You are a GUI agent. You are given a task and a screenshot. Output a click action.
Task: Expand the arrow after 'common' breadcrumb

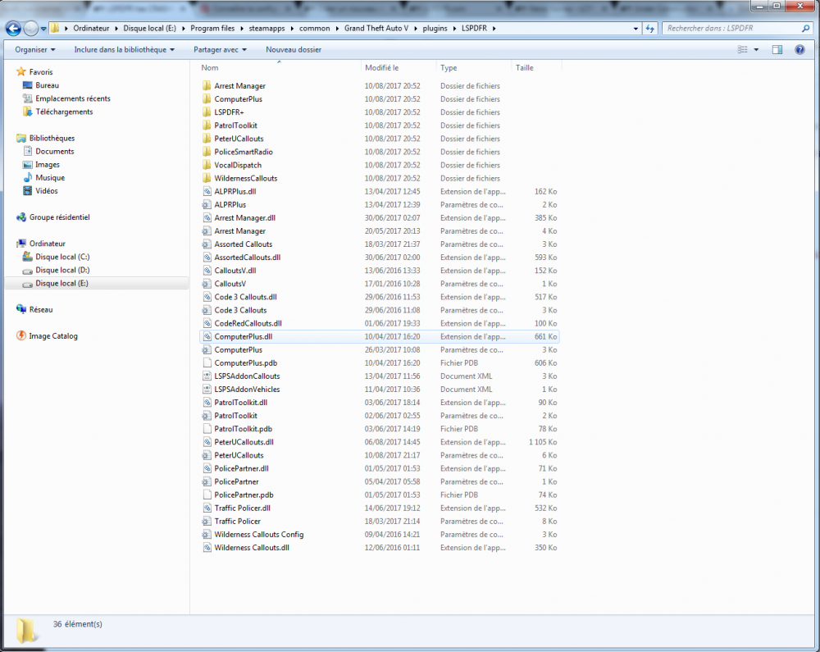pos(337,28)
